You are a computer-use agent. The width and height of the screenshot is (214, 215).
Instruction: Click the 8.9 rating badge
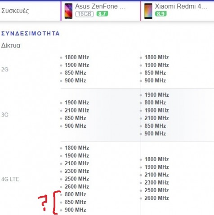(x=160, y=14)
